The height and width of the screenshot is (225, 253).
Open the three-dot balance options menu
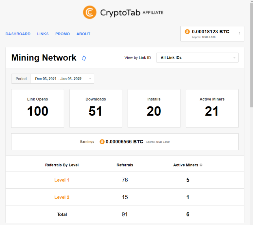[x=240, y=34]
